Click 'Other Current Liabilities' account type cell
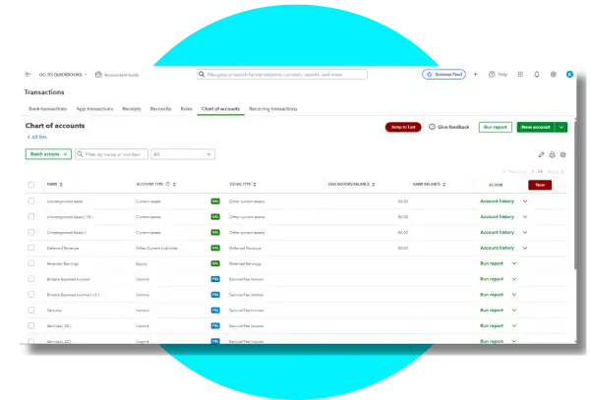590x400 pixels. 157,248
